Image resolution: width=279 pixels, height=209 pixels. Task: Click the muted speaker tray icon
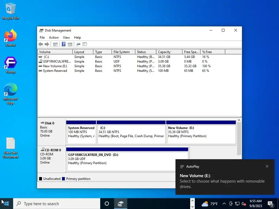click(244, 204)
